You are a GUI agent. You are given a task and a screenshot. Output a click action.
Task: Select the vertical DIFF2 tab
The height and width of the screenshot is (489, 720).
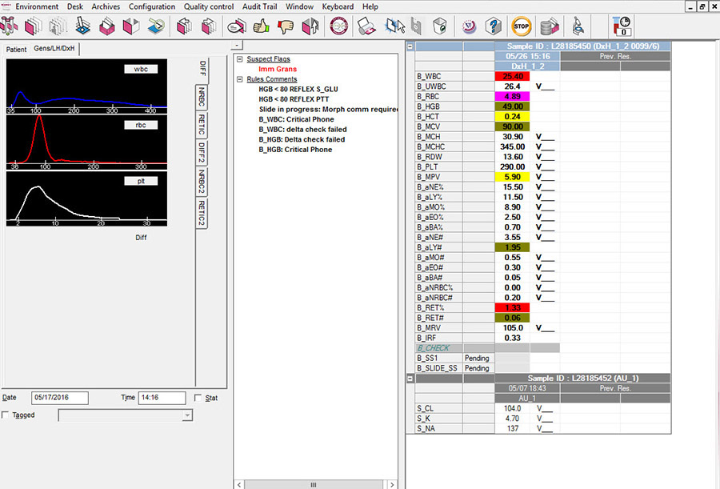tap(202, 153)
